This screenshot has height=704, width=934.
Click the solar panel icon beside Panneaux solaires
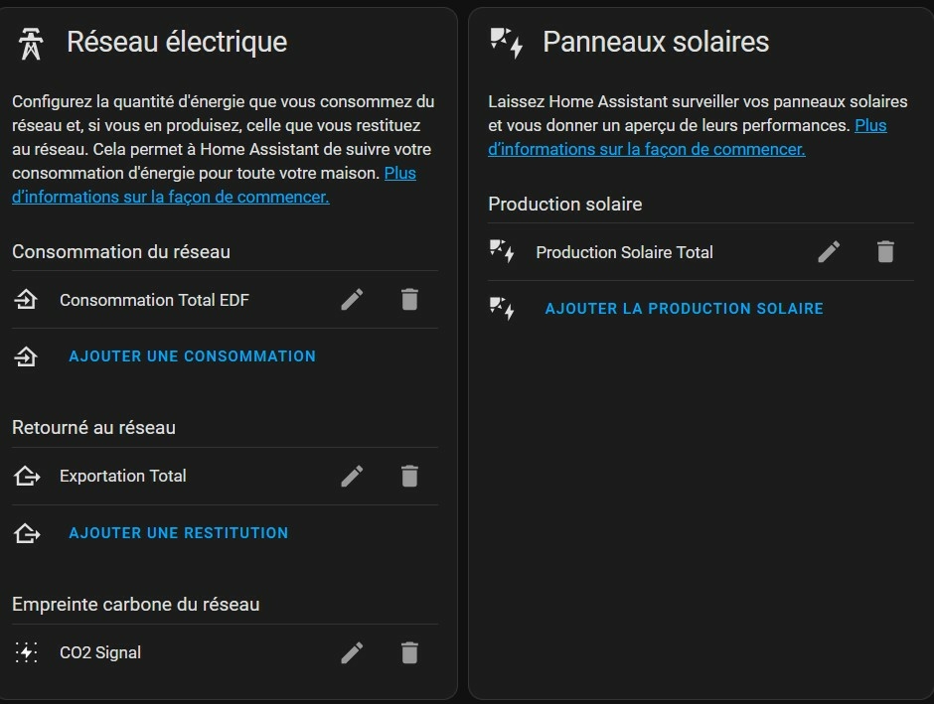[507, 44]
